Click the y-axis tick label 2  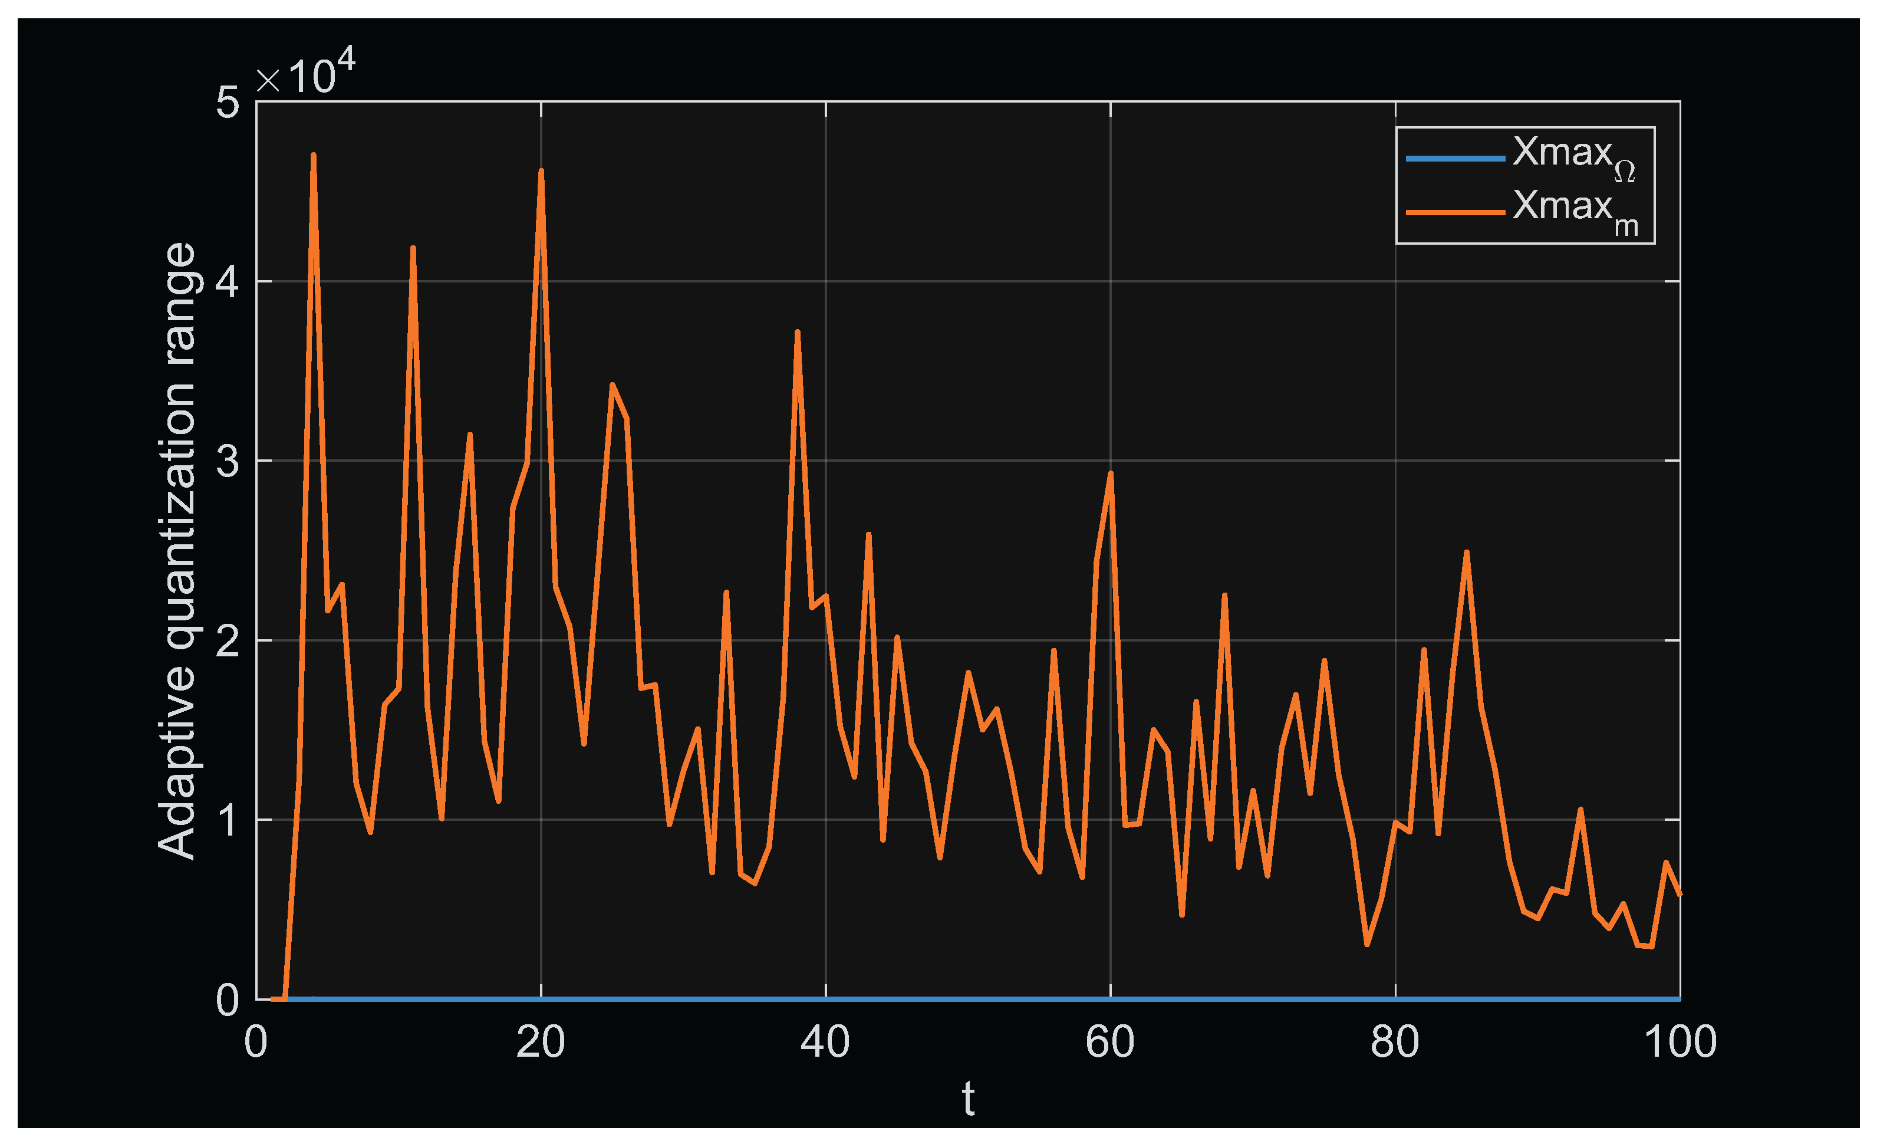click(227, 641)
